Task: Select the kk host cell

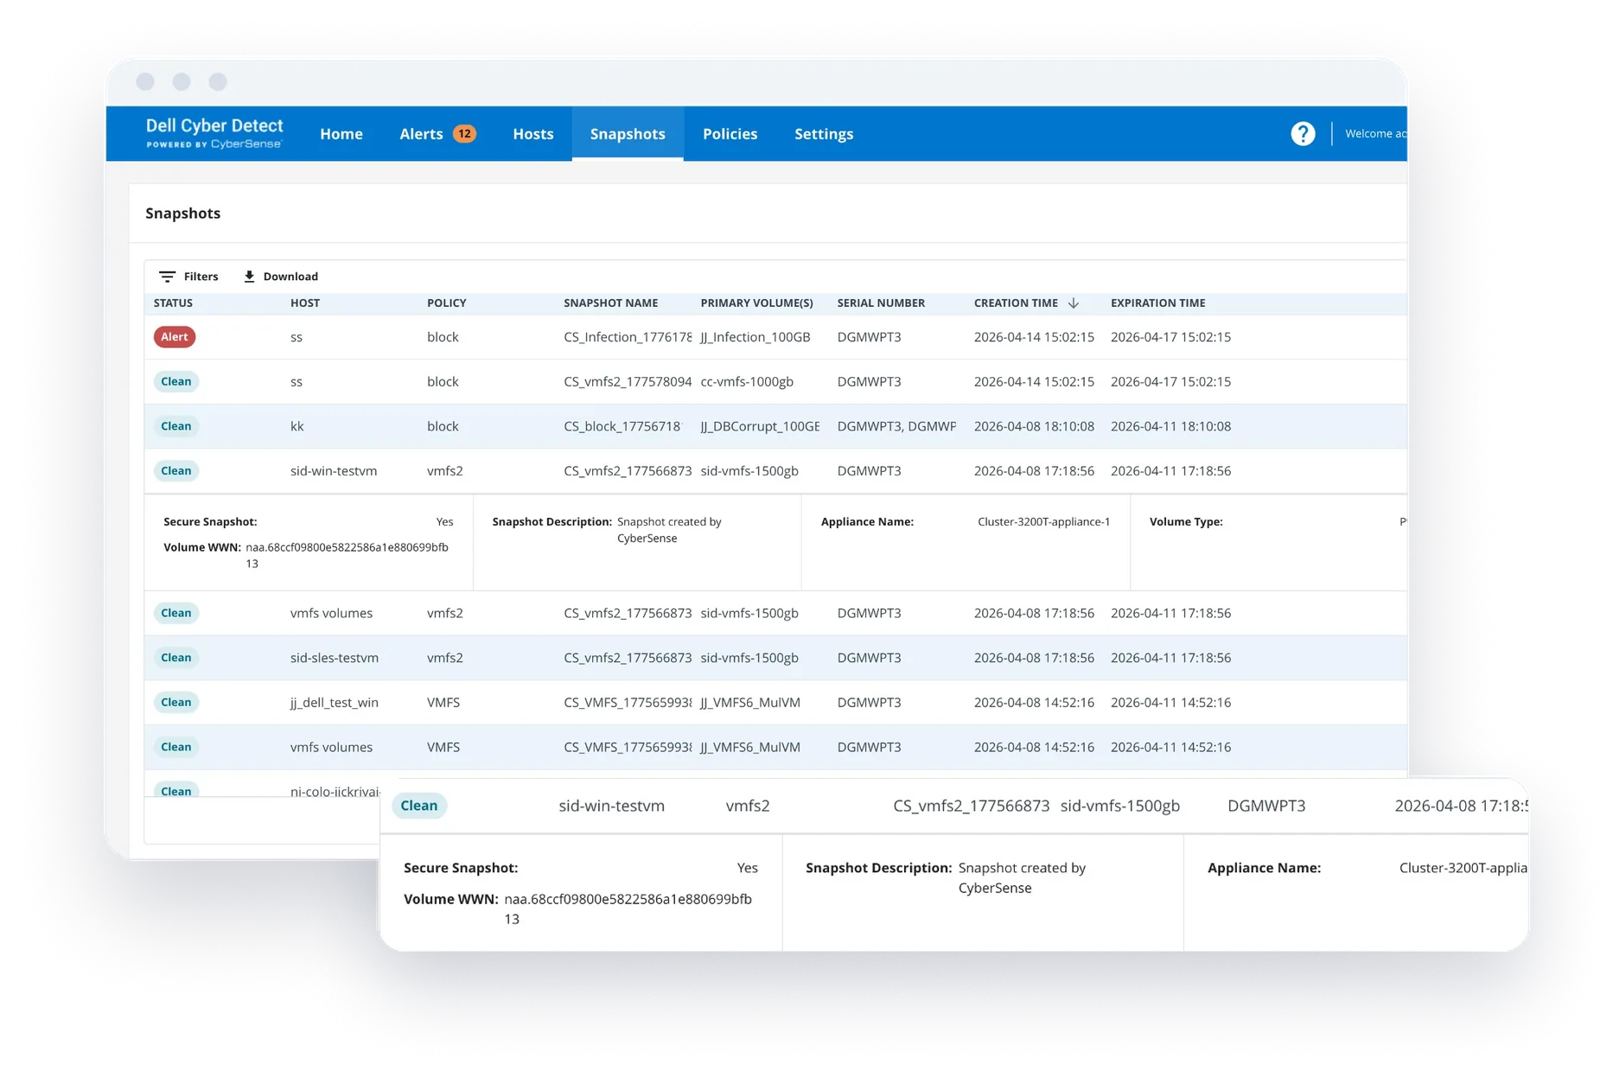Action: pyautogui.click(x=297, y=426)
